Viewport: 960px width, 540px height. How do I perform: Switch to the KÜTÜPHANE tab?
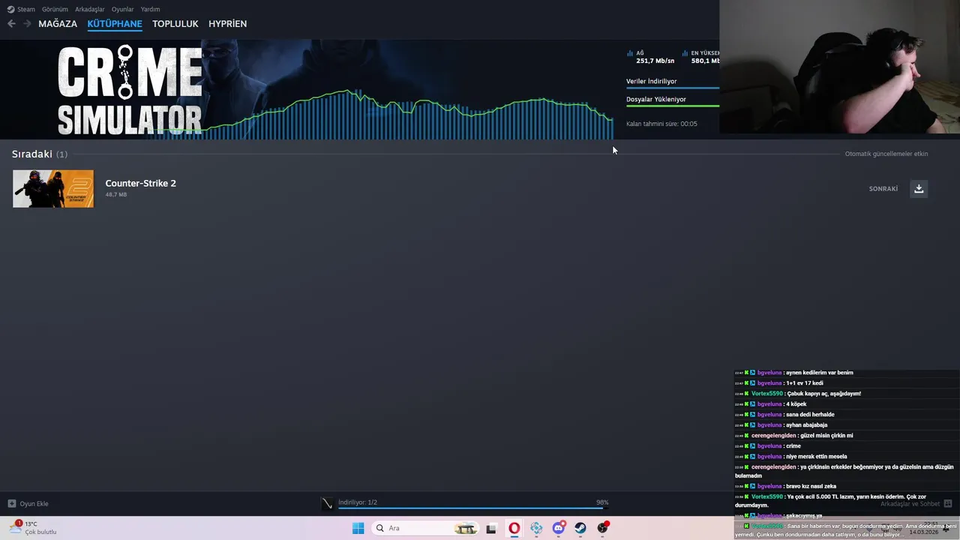pos(115,24)
